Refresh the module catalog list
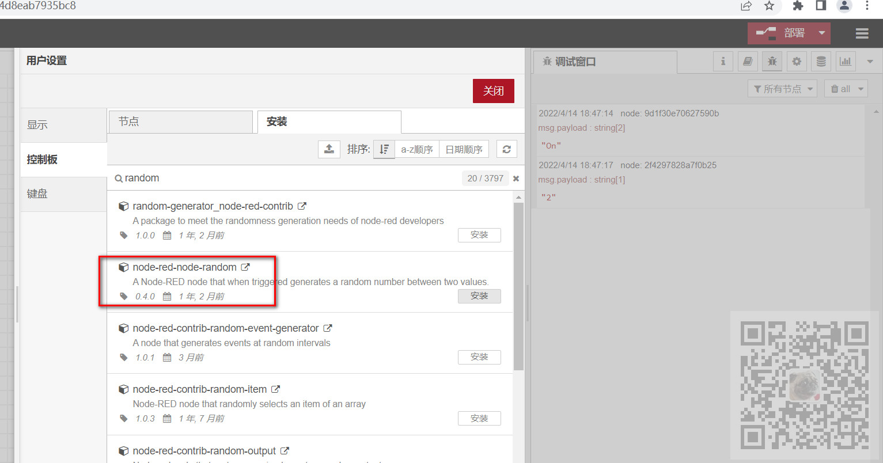Image resolution: width=883 pixels, height=463 pixels. (506, 149)
